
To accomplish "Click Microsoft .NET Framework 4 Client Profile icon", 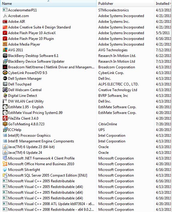I will click(5, 158).
